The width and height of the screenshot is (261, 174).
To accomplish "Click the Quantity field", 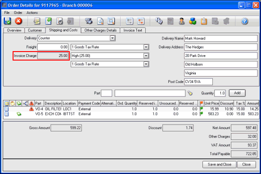I will (x=220, y=93).
